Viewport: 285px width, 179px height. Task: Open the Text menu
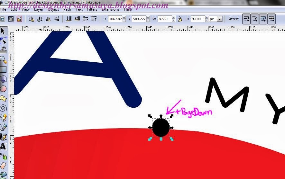point(79,9)
